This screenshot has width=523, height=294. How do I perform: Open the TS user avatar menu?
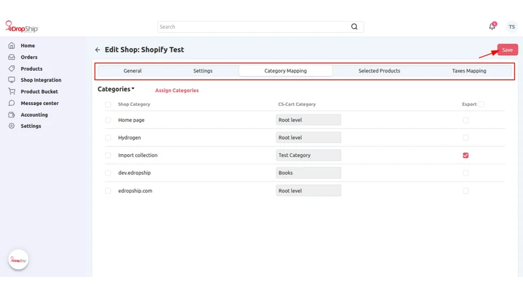[512, 27]
